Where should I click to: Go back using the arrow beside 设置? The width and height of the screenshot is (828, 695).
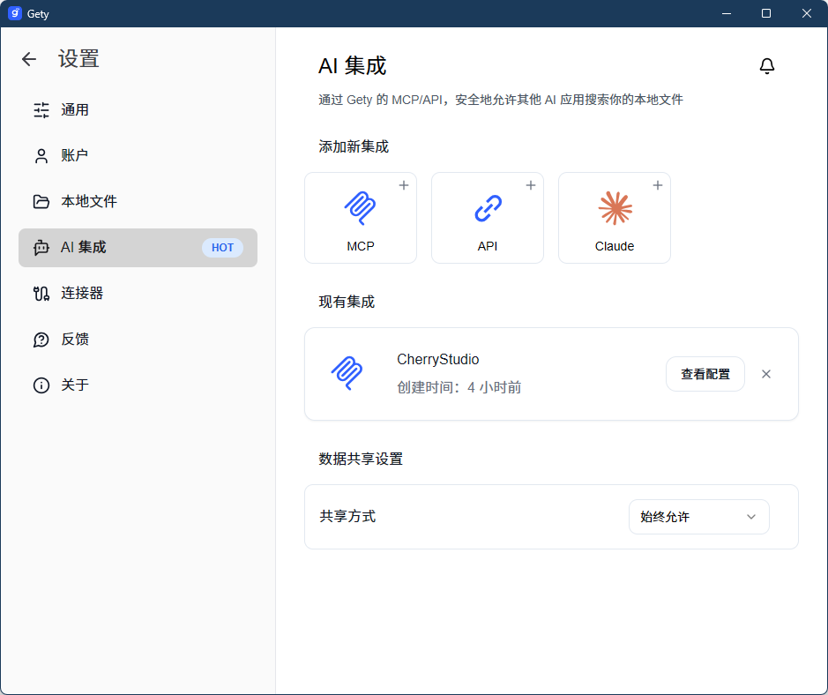pos(29,59)
